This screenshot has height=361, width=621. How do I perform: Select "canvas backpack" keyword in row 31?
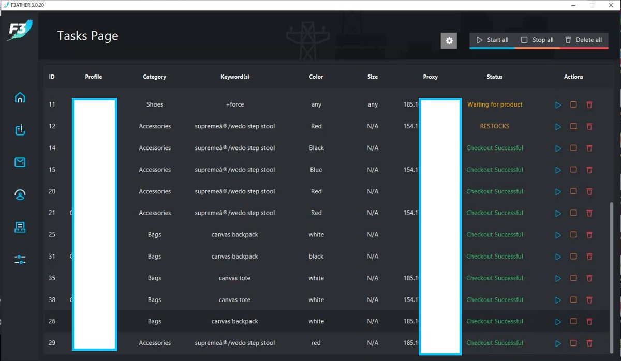tap(235, 257)
